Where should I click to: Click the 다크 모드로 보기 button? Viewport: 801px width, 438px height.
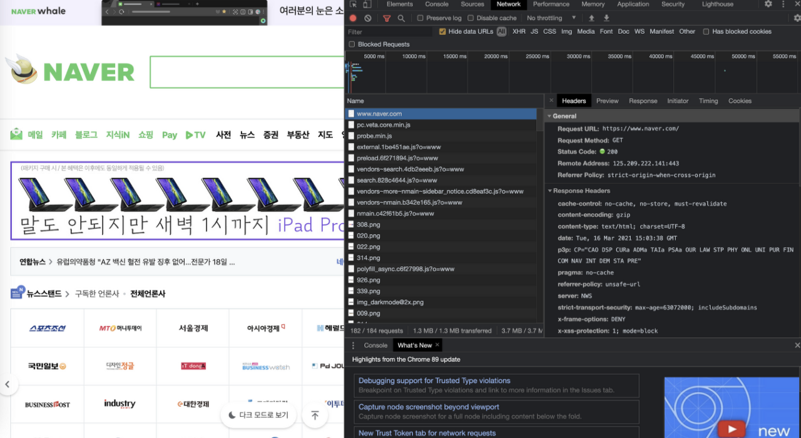[258, 415]
